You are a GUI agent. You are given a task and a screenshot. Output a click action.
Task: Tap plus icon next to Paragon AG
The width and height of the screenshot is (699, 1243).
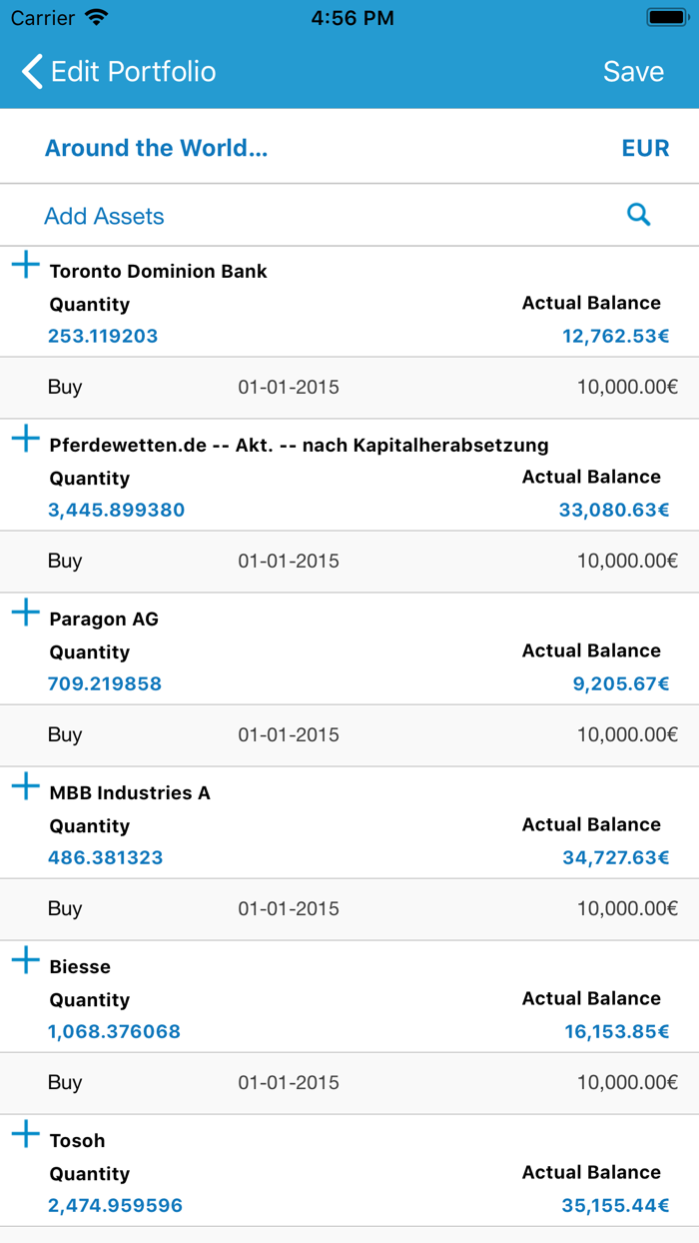click(26, 614)
